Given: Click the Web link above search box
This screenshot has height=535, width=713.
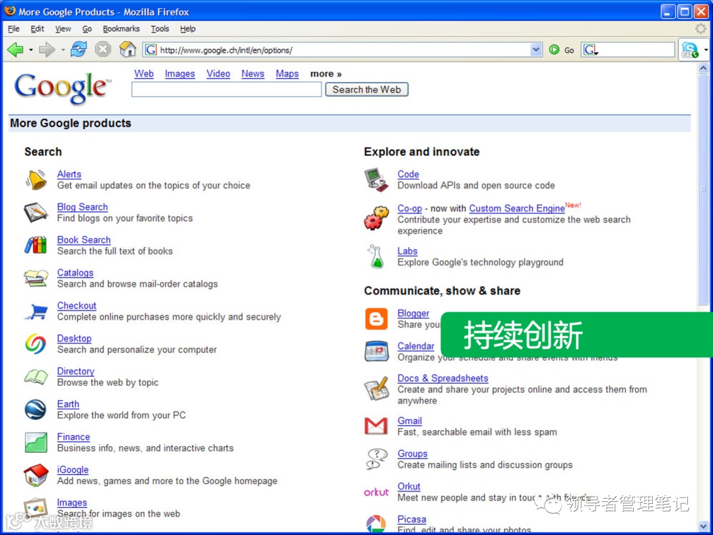Looking at the screenshot, I should pyautogui.click(x=144, y=74).
